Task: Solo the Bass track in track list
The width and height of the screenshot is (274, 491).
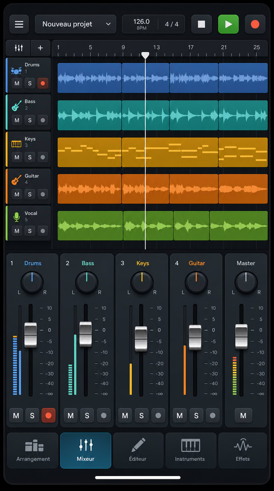Action: [30, 120]
